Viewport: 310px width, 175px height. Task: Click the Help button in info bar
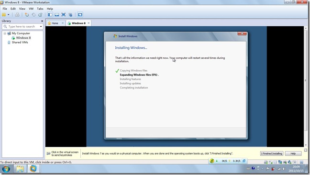[293, 153]
